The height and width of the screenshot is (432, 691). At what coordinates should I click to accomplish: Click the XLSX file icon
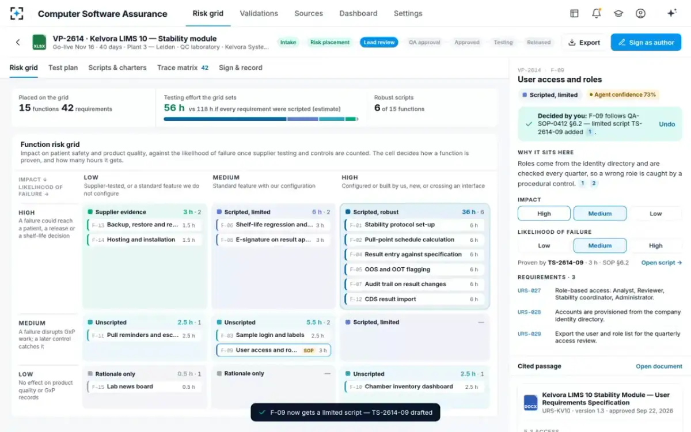click(x=39, y=42)
